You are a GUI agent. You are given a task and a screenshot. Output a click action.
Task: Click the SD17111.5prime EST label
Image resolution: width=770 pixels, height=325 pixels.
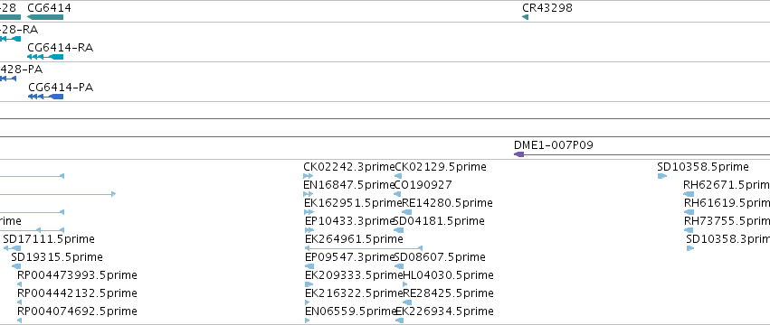49,239
